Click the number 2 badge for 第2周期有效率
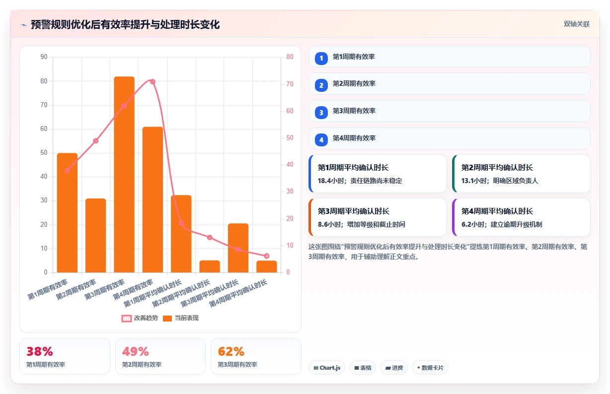The width and height of the screenshot is (610, 394). pyautogui.click(x=321, y=85)
